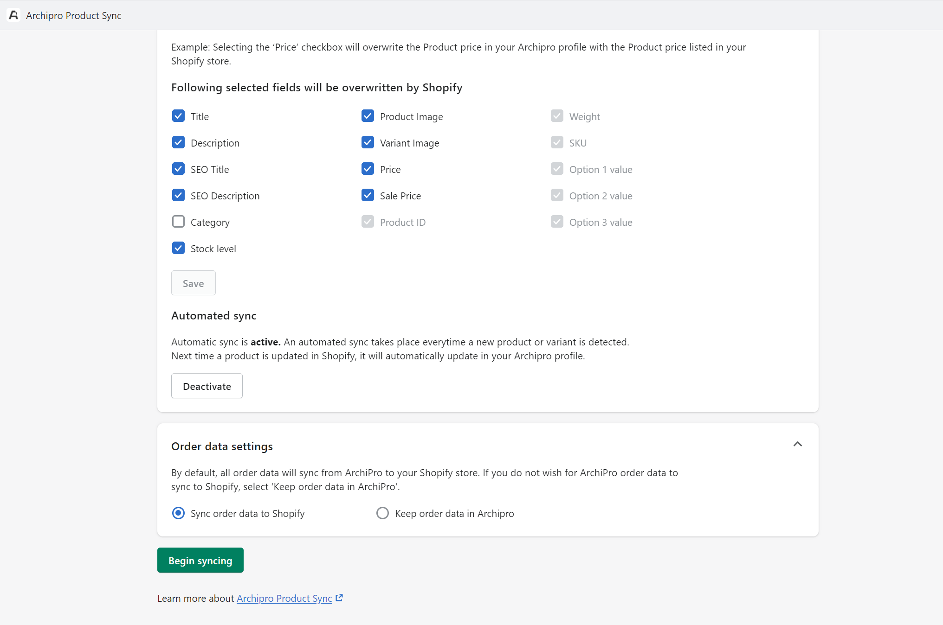943x625 pixels.
Task: Open external link icon beside Archipro Product Sync
Action: point(339,598)
